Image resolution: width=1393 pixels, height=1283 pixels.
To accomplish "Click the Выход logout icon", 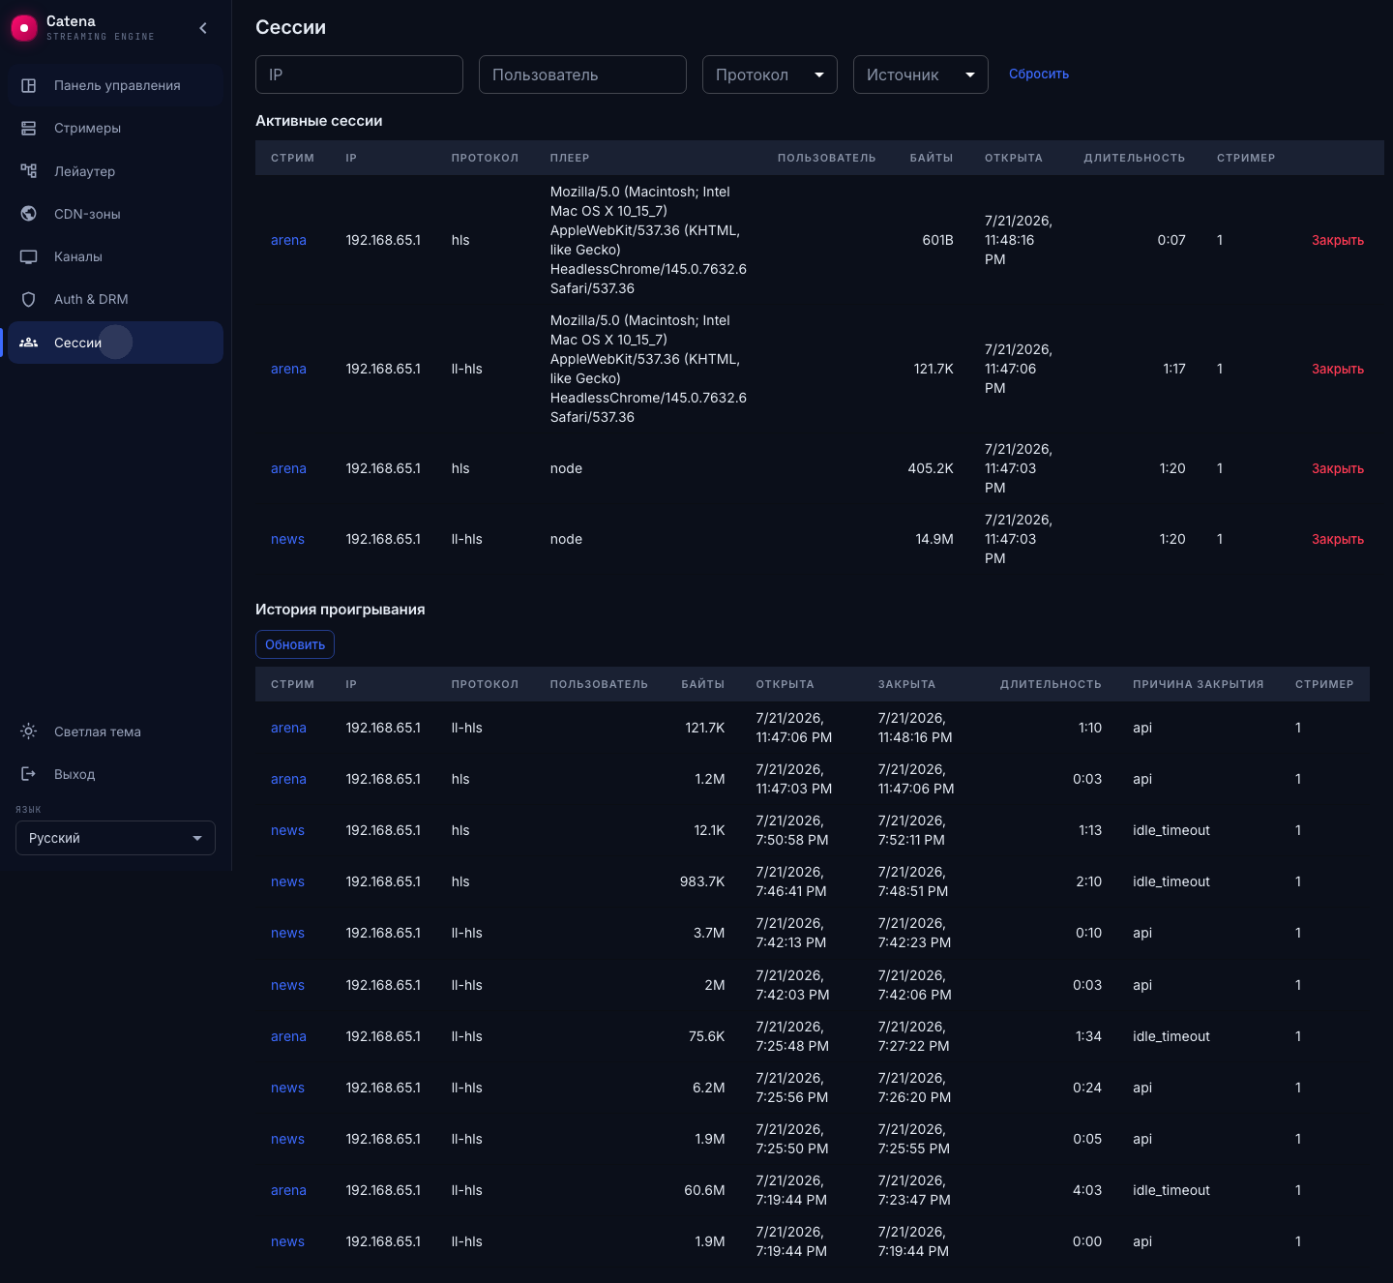I will (29, 774).
